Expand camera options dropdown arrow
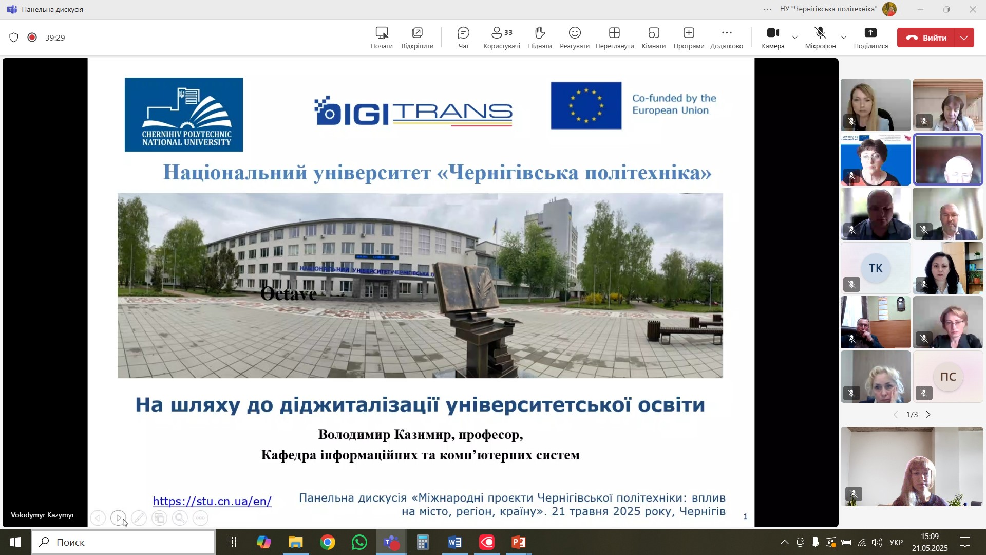Image resolution: width=986 pixels, height=555 pixels. 795,38
